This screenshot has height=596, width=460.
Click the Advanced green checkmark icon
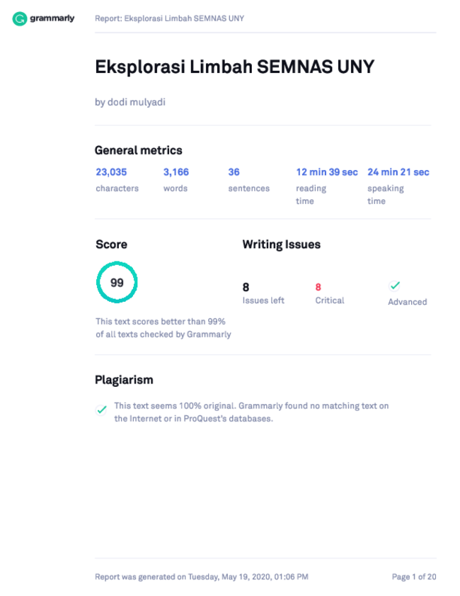[395, 286]
